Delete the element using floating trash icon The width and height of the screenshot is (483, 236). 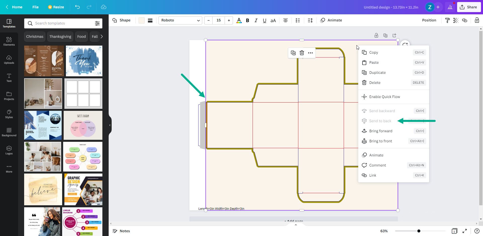[x=302, y=53]
